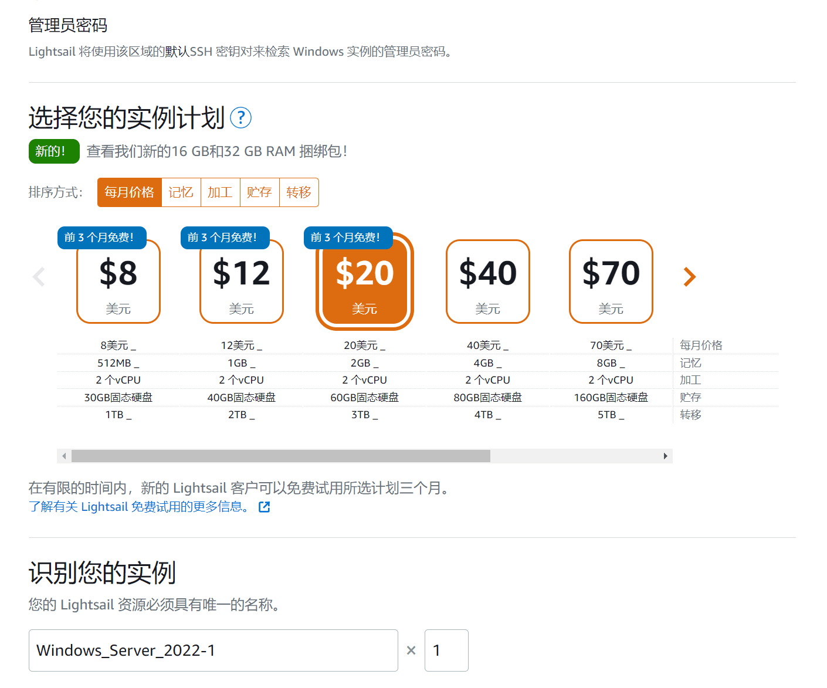This screenshot has height=688, width=827.
Task: Sort plans by 记忆 (memory)
Action: pos(181,192)
